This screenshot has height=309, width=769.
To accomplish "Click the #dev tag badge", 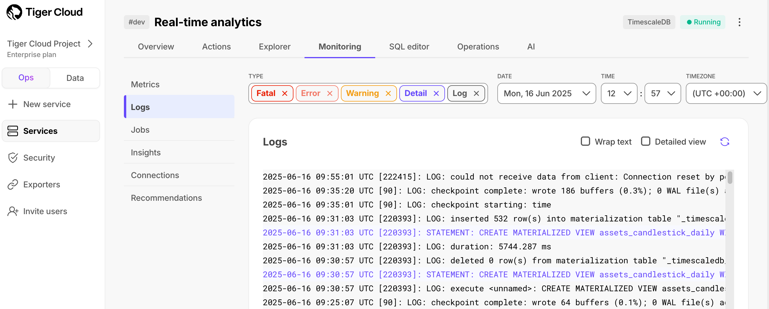I will click(136, 22).
